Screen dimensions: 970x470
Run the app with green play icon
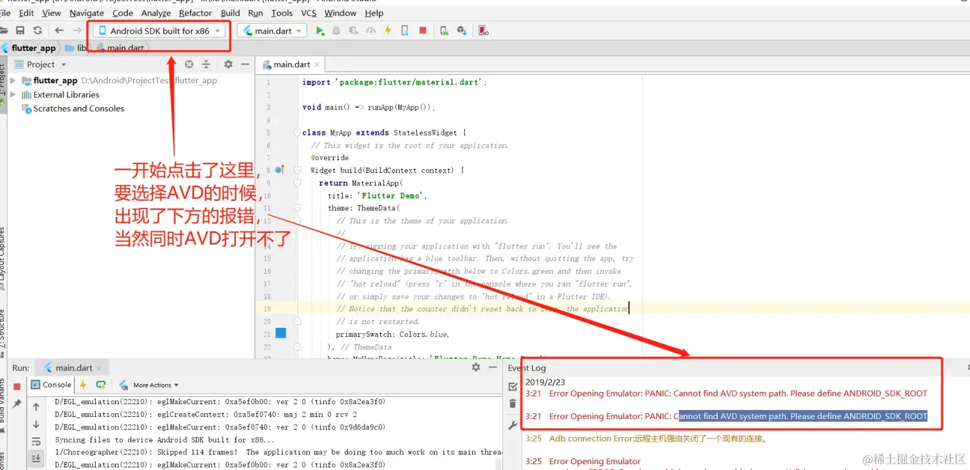click(319, 30)
